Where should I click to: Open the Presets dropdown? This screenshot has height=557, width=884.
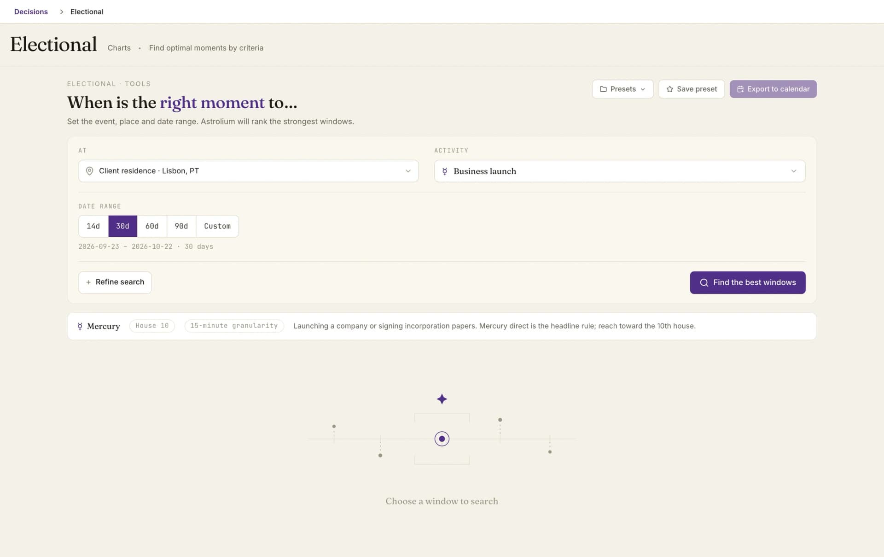622,89
